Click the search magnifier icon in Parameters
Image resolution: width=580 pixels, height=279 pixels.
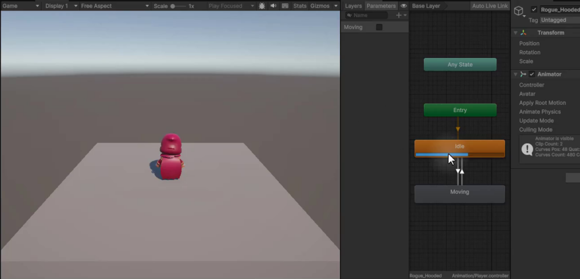pyautogui.click(x=349, y=16)
